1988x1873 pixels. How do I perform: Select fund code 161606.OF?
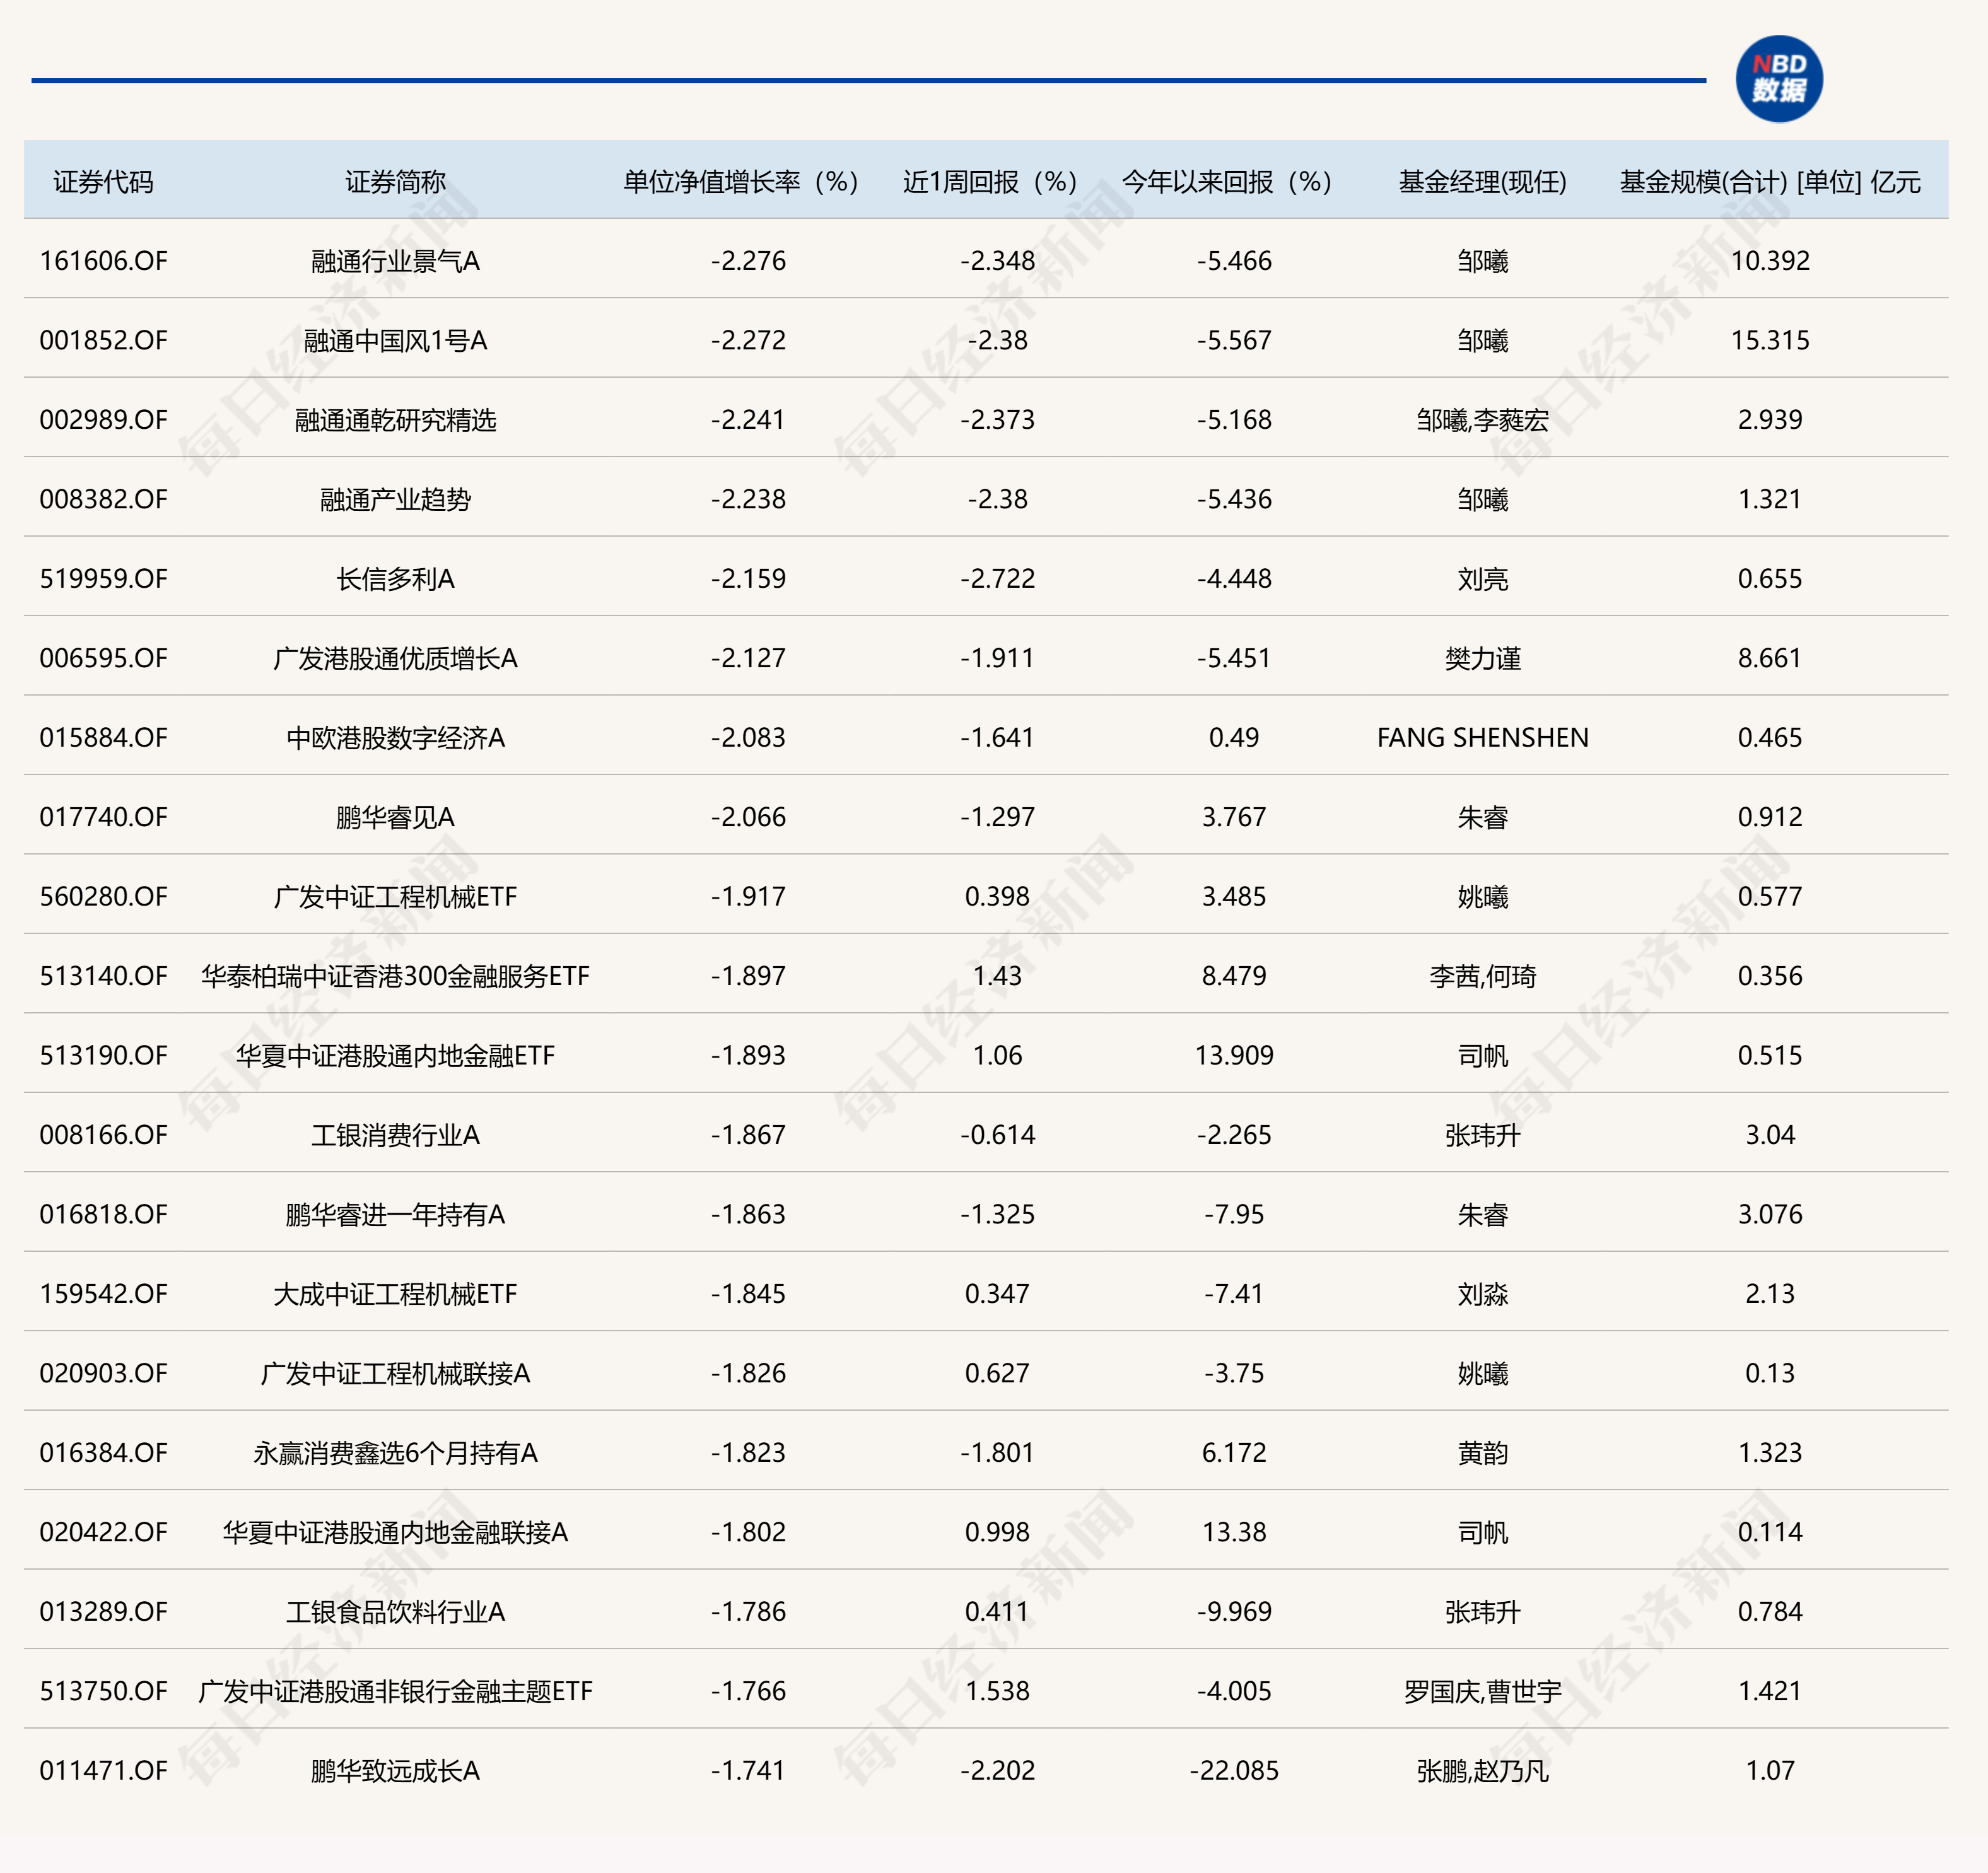(x=103, y=261)
